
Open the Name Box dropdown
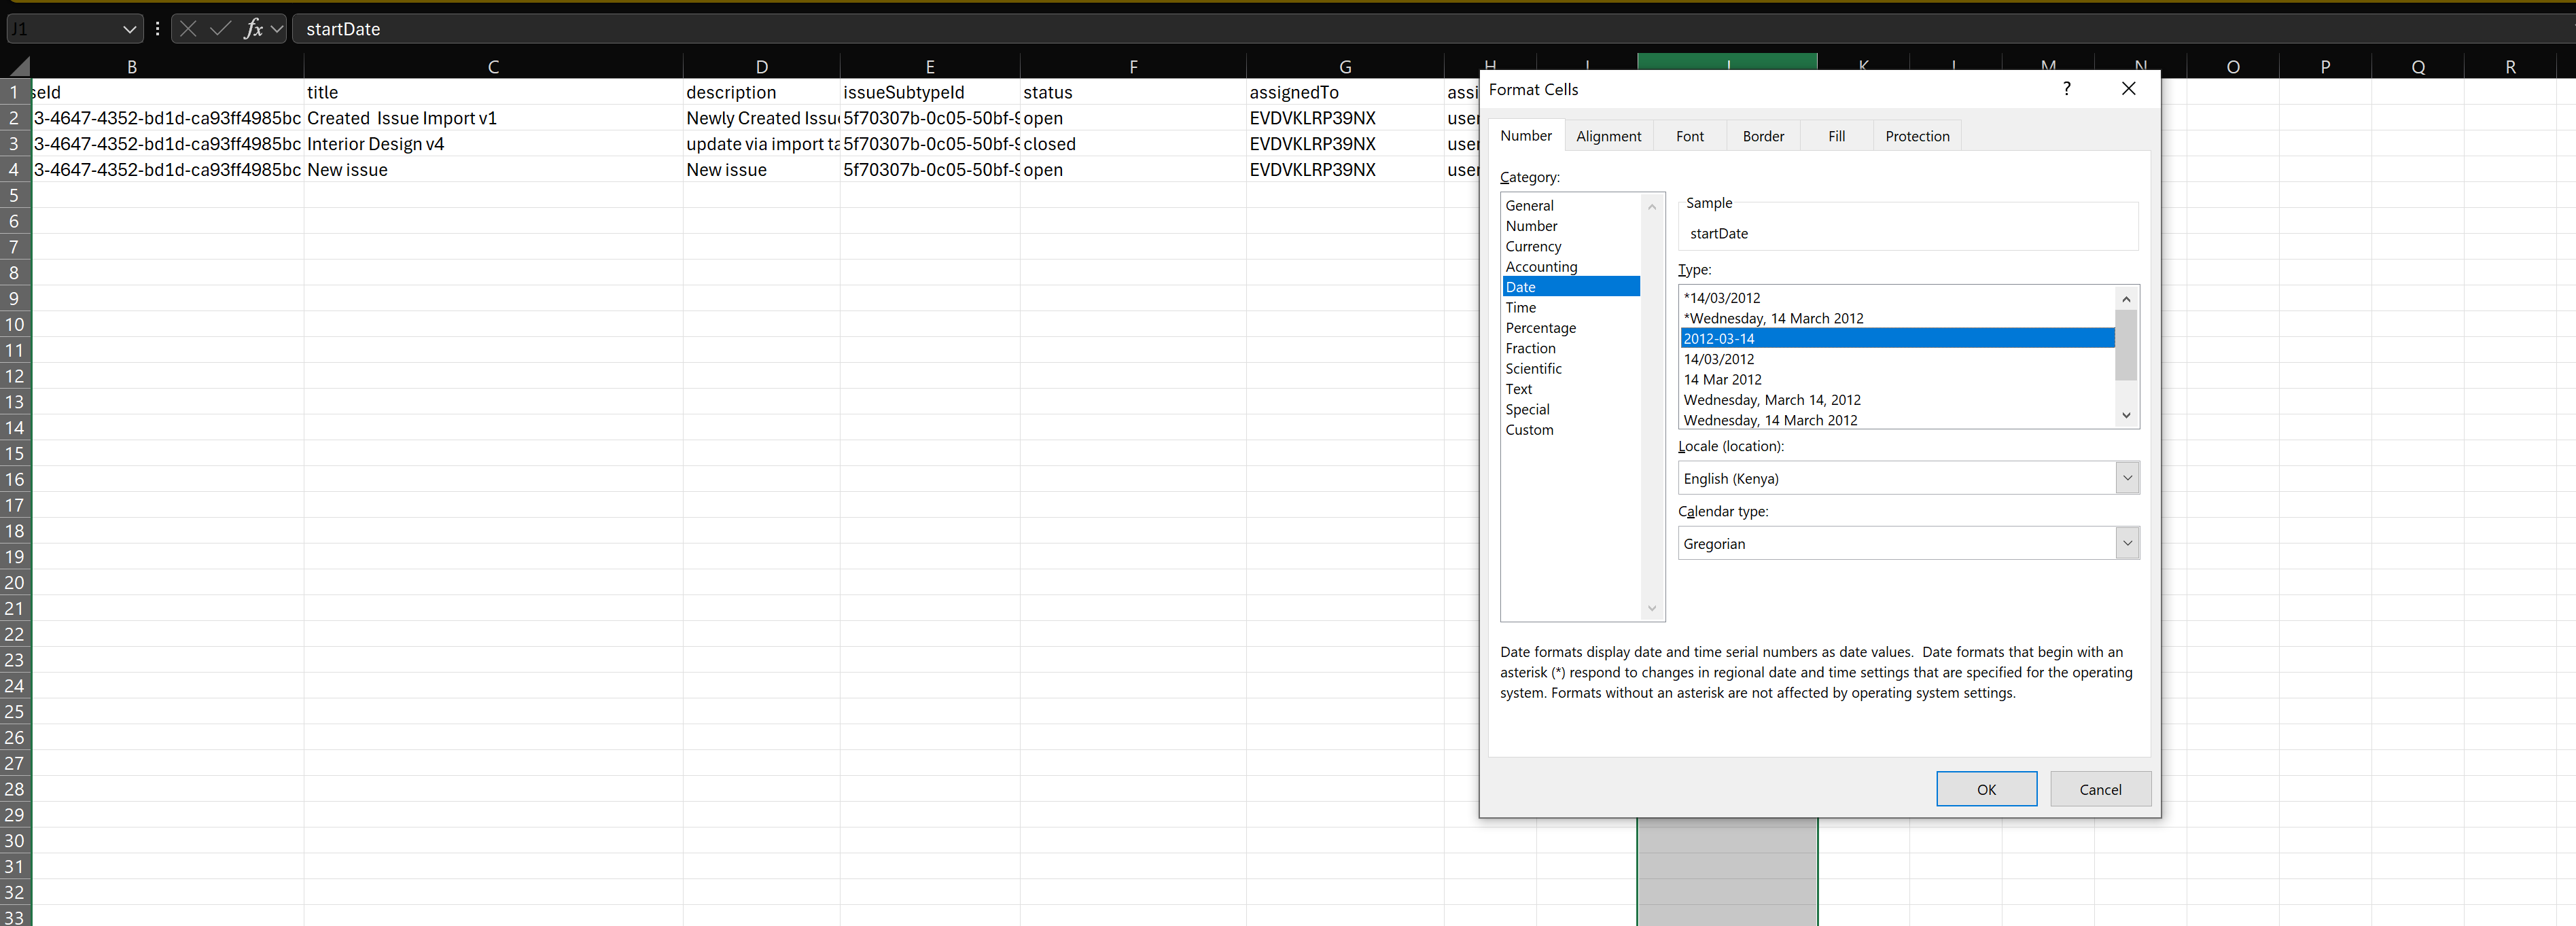coord(129,29)
